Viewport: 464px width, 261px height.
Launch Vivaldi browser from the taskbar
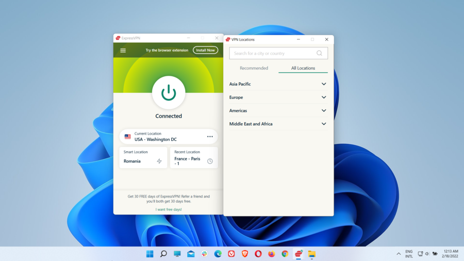[x=231, y=254]
